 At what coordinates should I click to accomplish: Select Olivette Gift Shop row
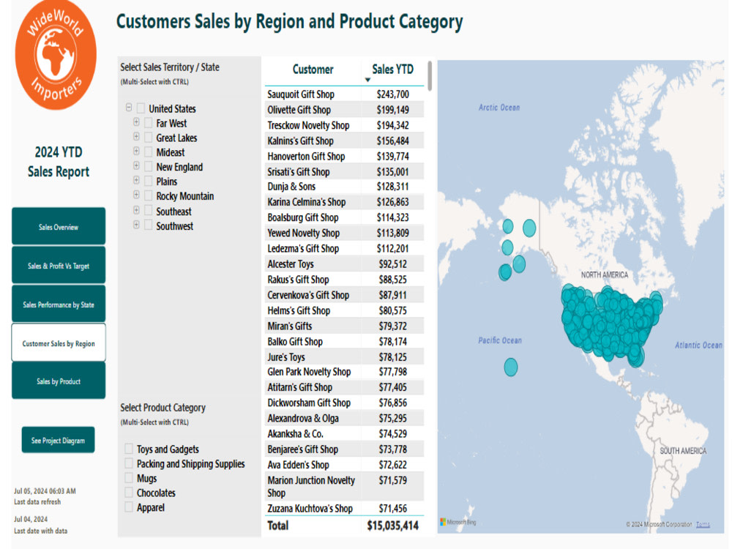[344, 110]
